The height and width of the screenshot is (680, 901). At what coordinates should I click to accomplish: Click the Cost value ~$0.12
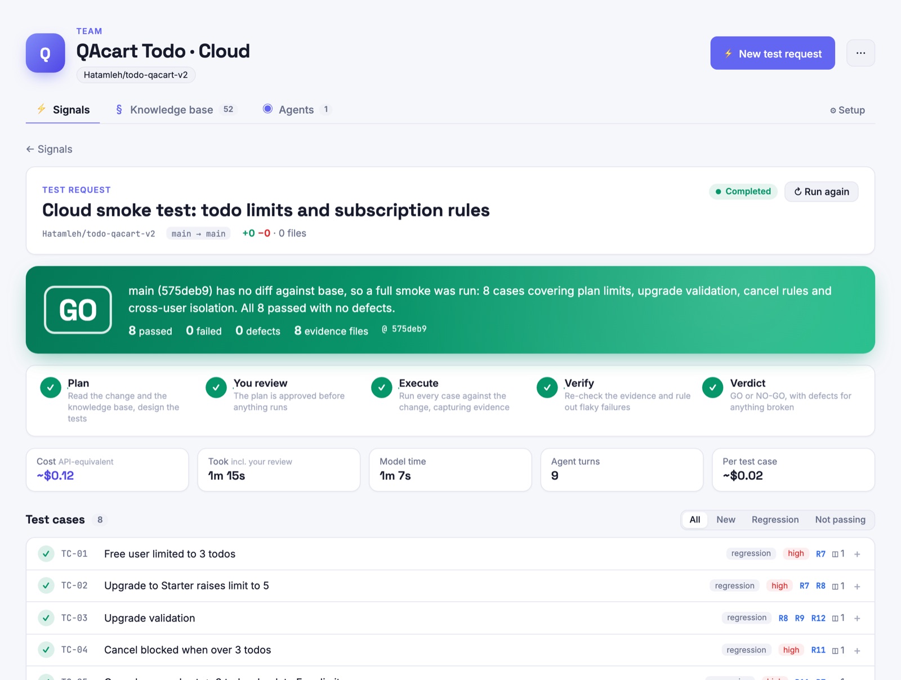[55, 476]
